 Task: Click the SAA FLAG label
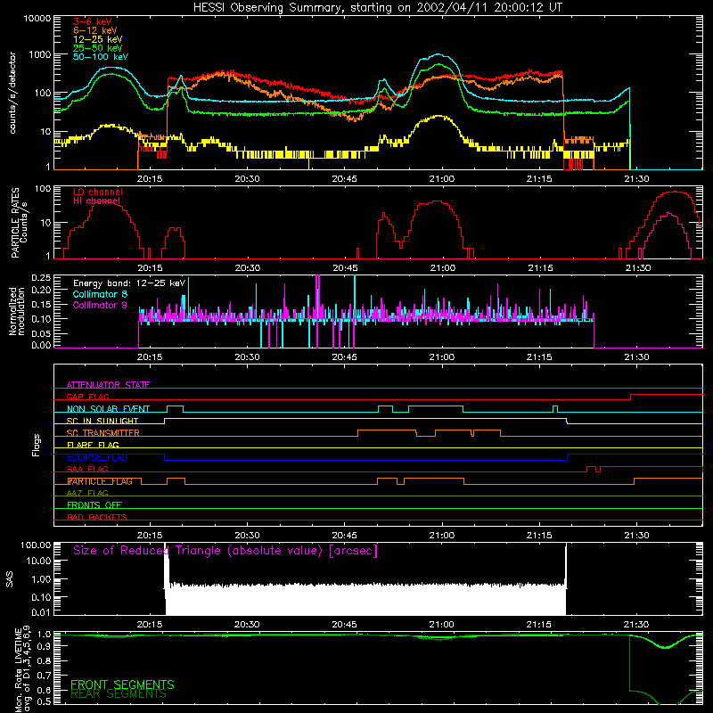point(87,469)
